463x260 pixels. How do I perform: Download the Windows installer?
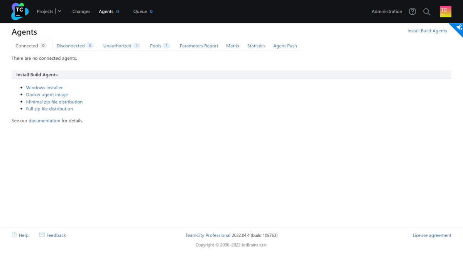click(44, 88)
